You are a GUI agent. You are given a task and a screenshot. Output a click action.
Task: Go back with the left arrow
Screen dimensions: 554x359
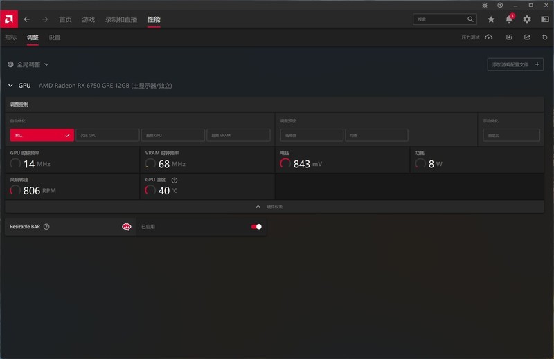[27, 19]
